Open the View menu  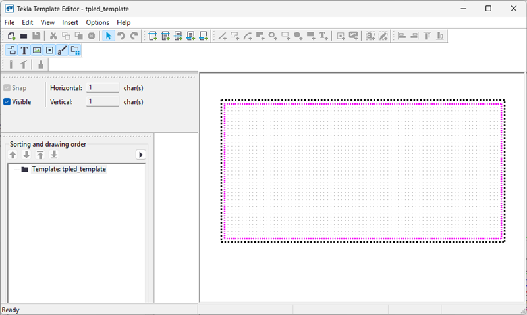click(47, 22)
